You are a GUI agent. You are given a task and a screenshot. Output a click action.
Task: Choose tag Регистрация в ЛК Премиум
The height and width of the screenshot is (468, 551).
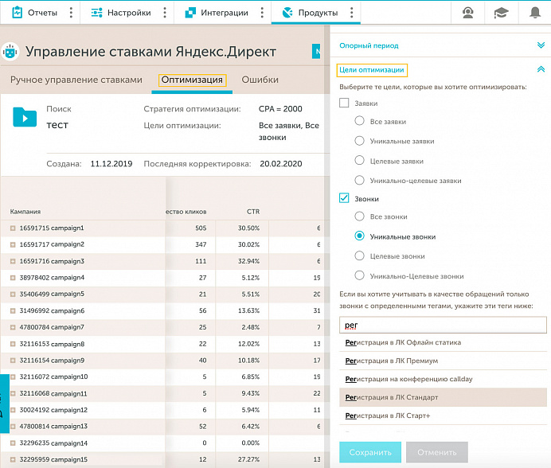click(443, 361)
